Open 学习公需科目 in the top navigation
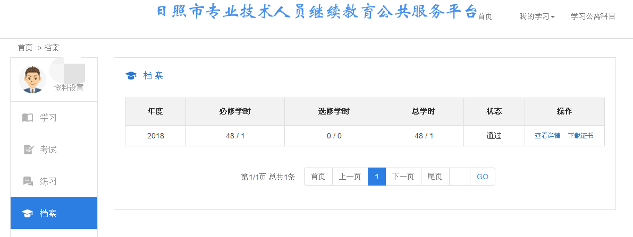Image resolution: width=633 pixels, height=237 pixels. click(593, 16)
